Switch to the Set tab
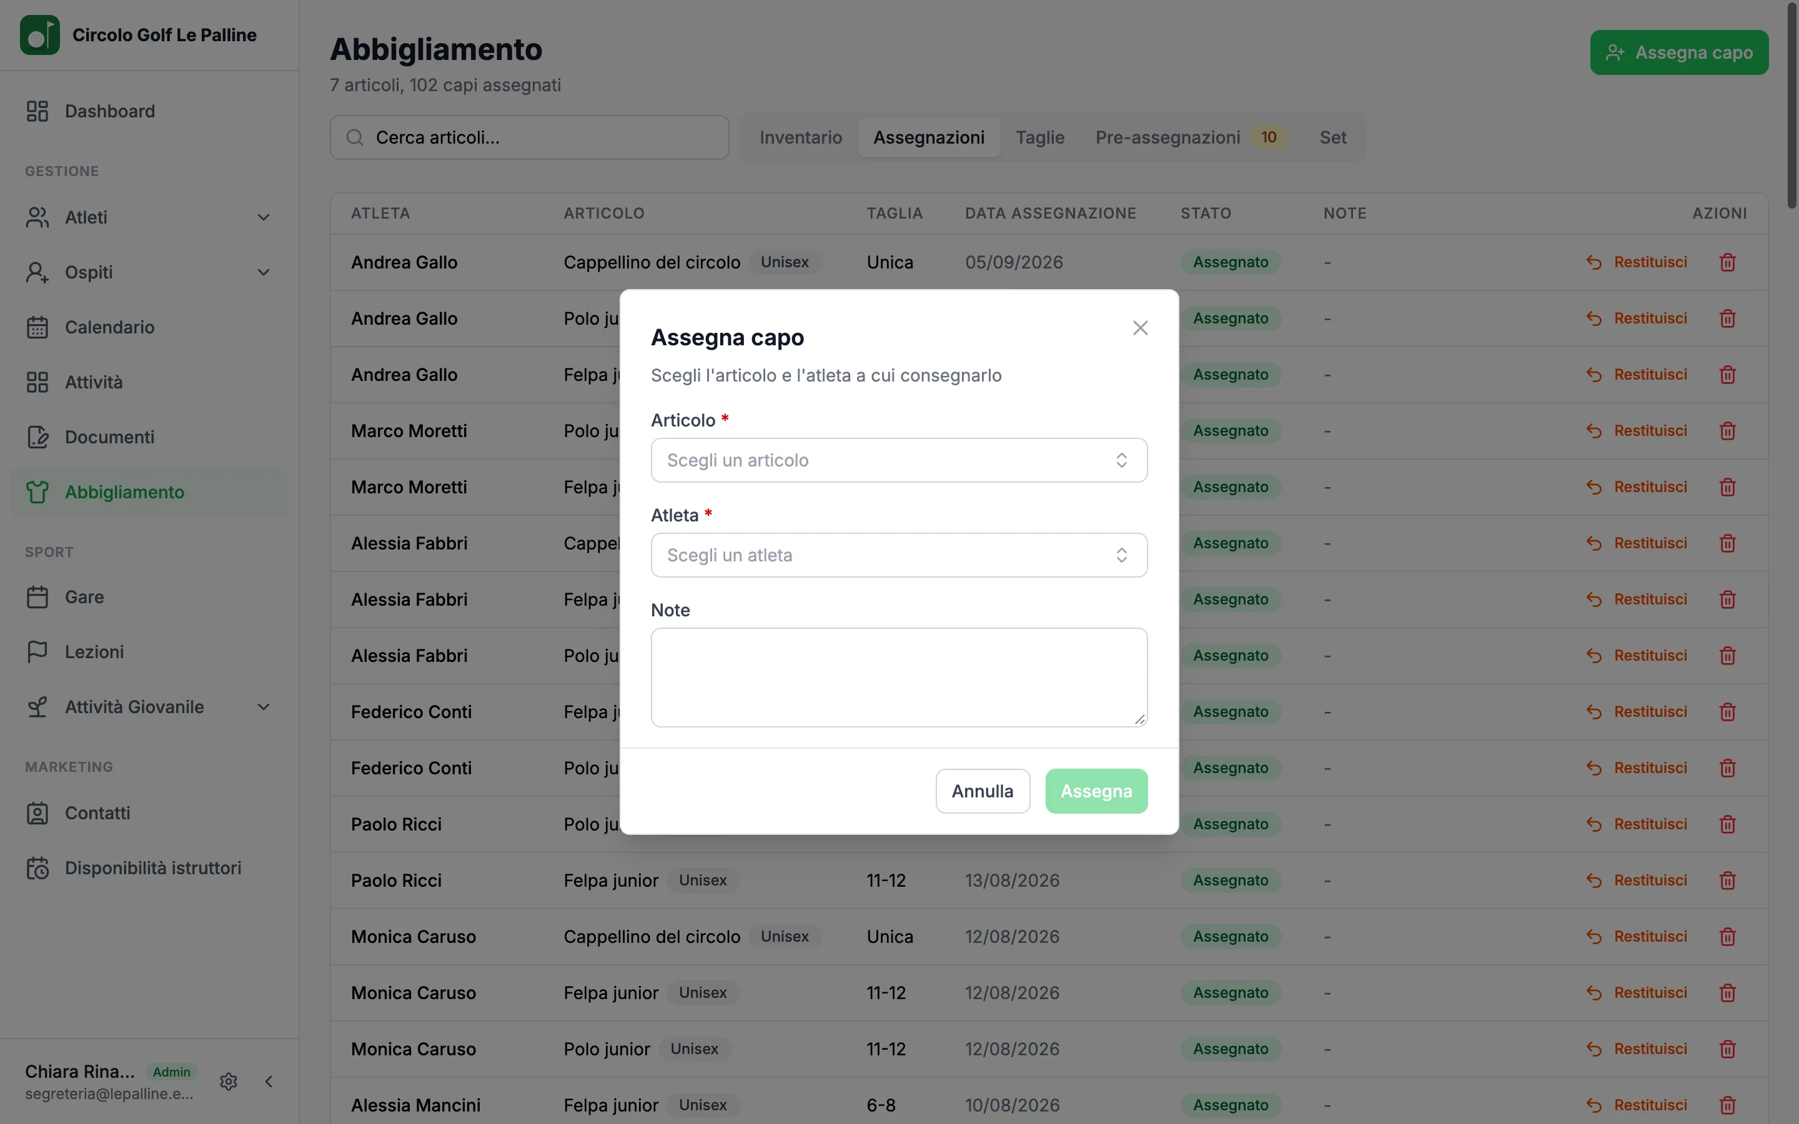This screenshot has width=1799, height=1124. click(1333, 137)
